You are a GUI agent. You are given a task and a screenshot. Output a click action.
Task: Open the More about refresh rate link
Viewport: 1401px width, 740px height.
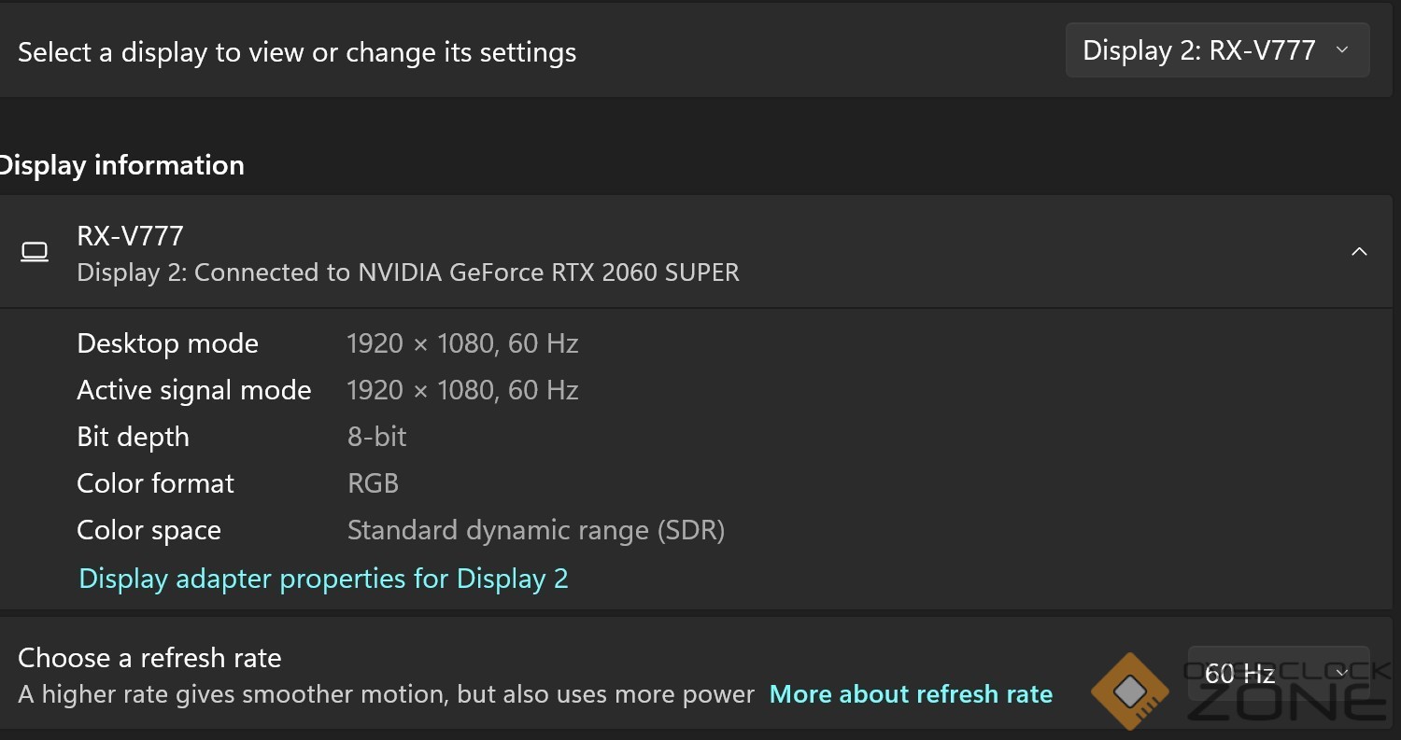pyautogui.click(x=911, y=694)
